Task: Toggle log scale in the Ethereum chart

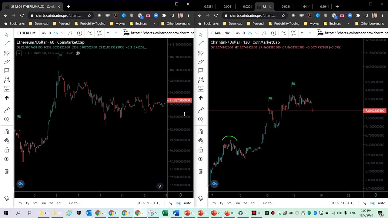Action: click(x=178, y=203)
